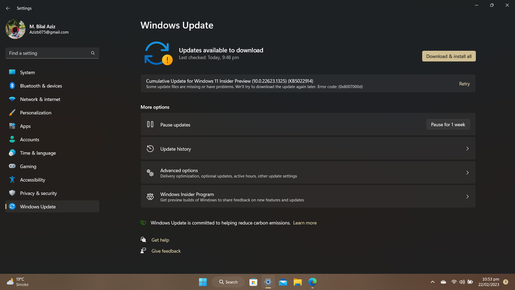Click the Accounts person icon

[x=12, y=139]
